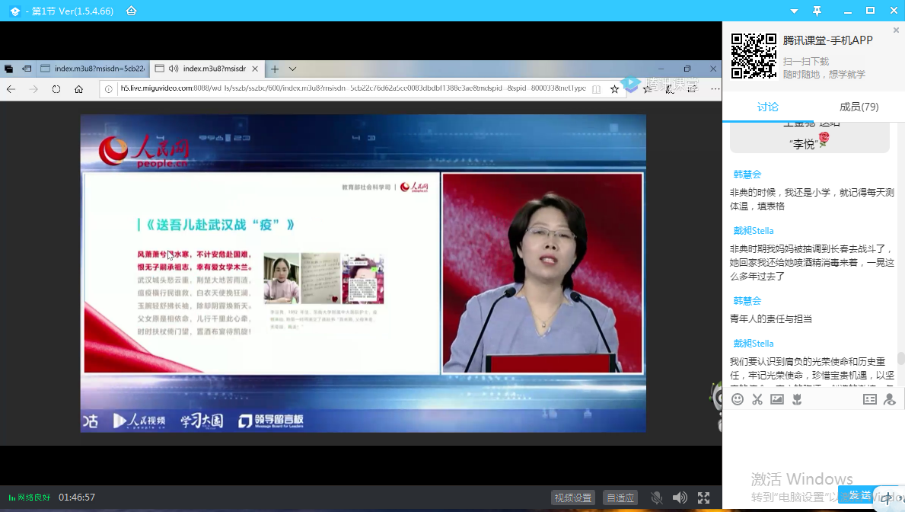This screenshot has width=905, height=512.
Task: Click the 自适应 adaptive size button
Action: tap(620, 498)
